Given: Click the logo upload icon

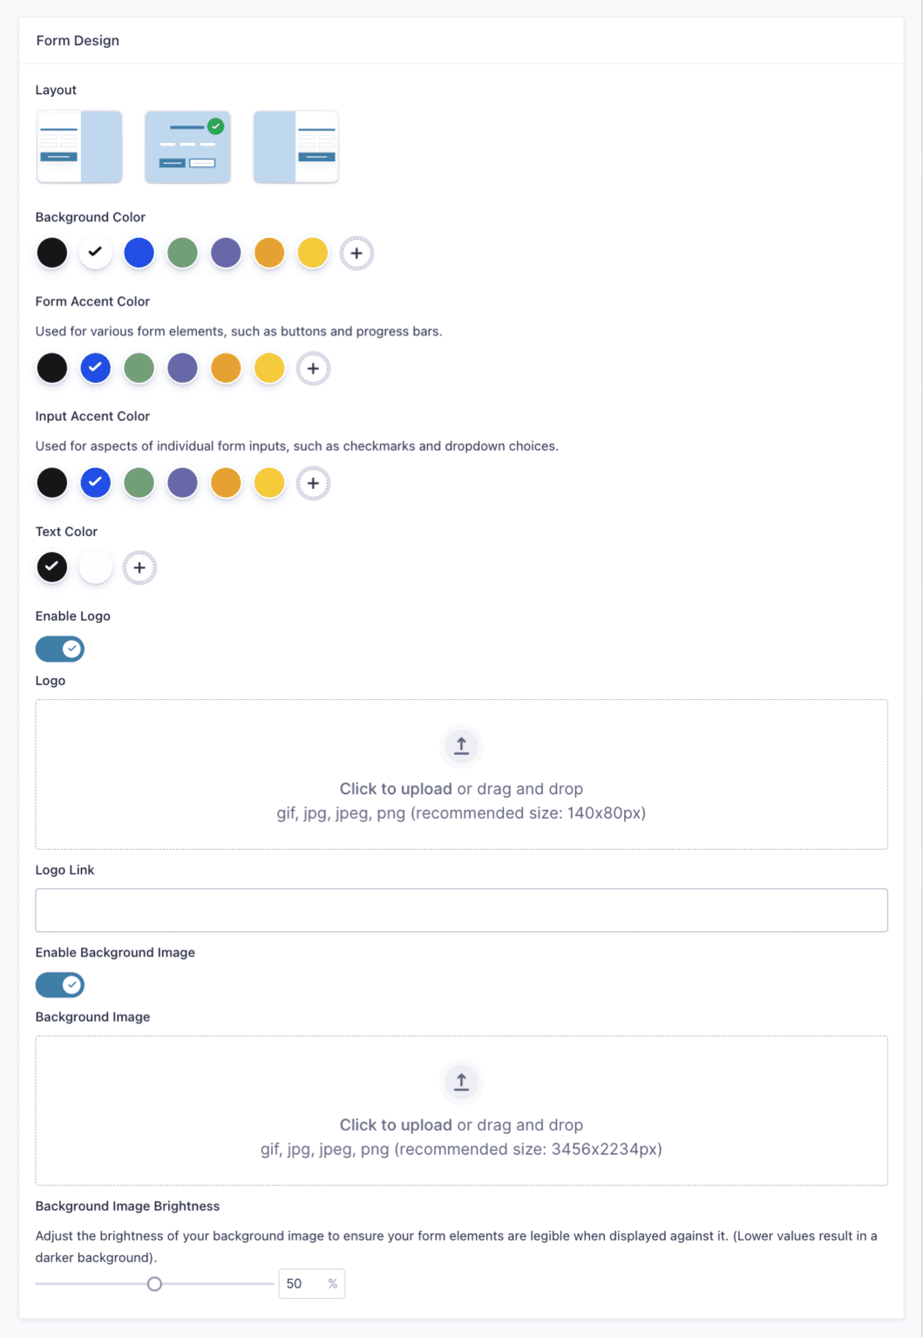Looking at the screenshot, I should click(461, 745).
